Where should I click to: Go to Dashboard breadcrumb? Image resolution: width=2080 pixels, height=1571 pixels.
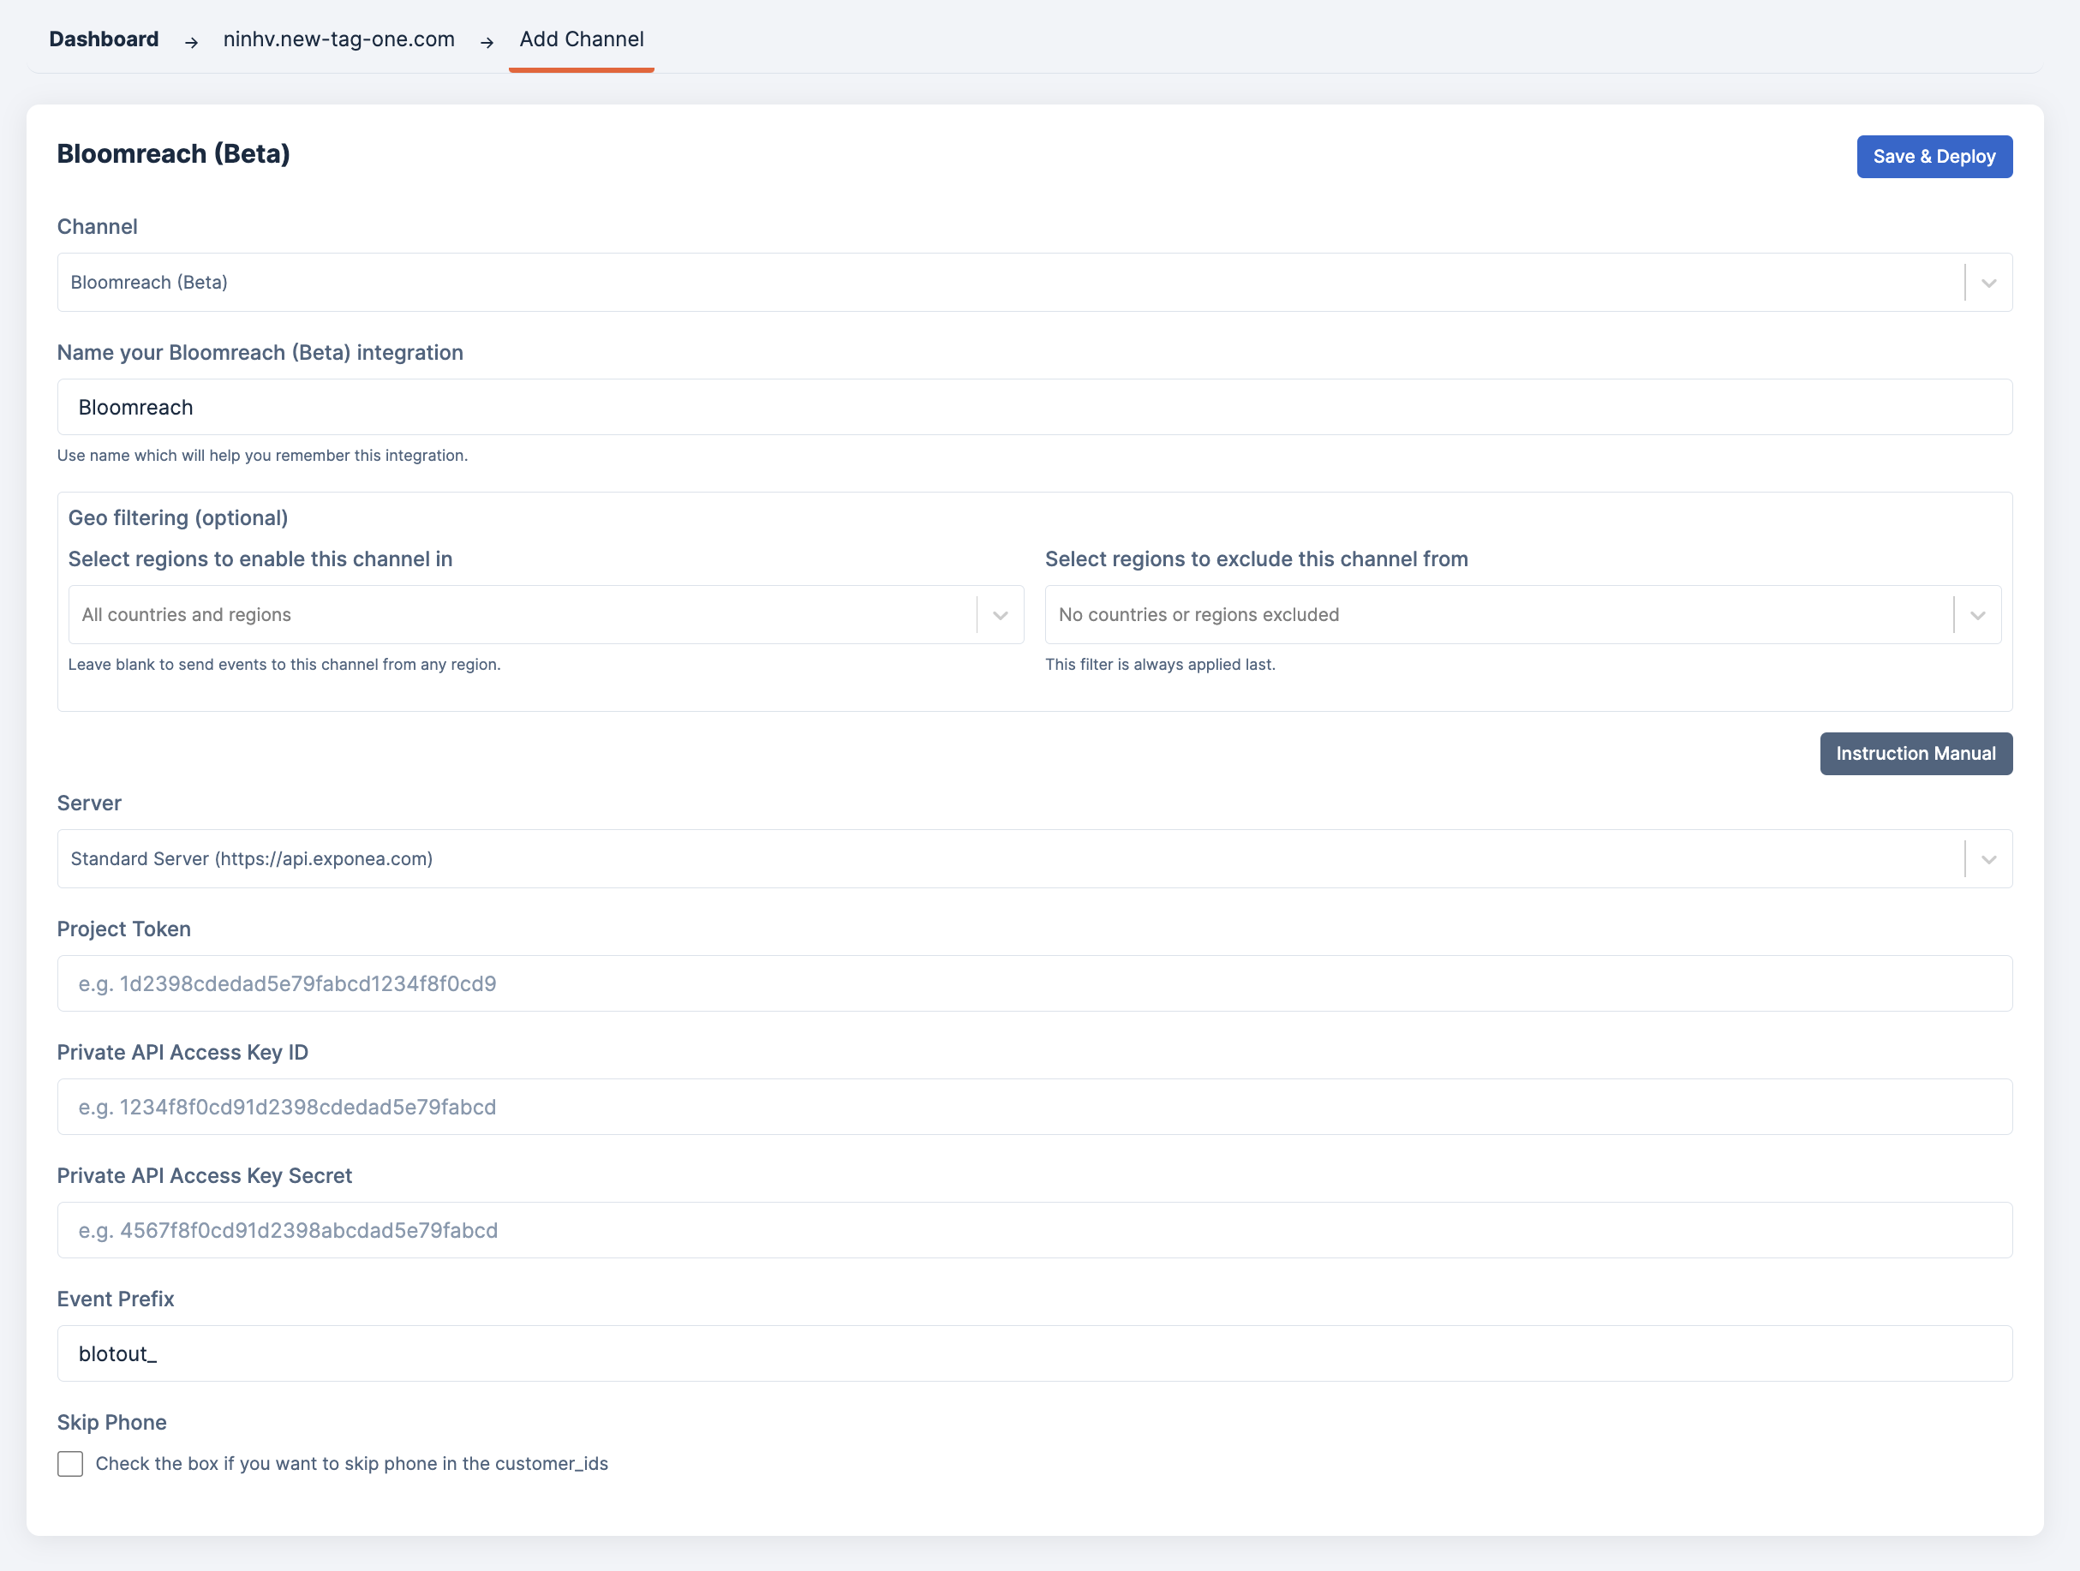pos(104,39)
